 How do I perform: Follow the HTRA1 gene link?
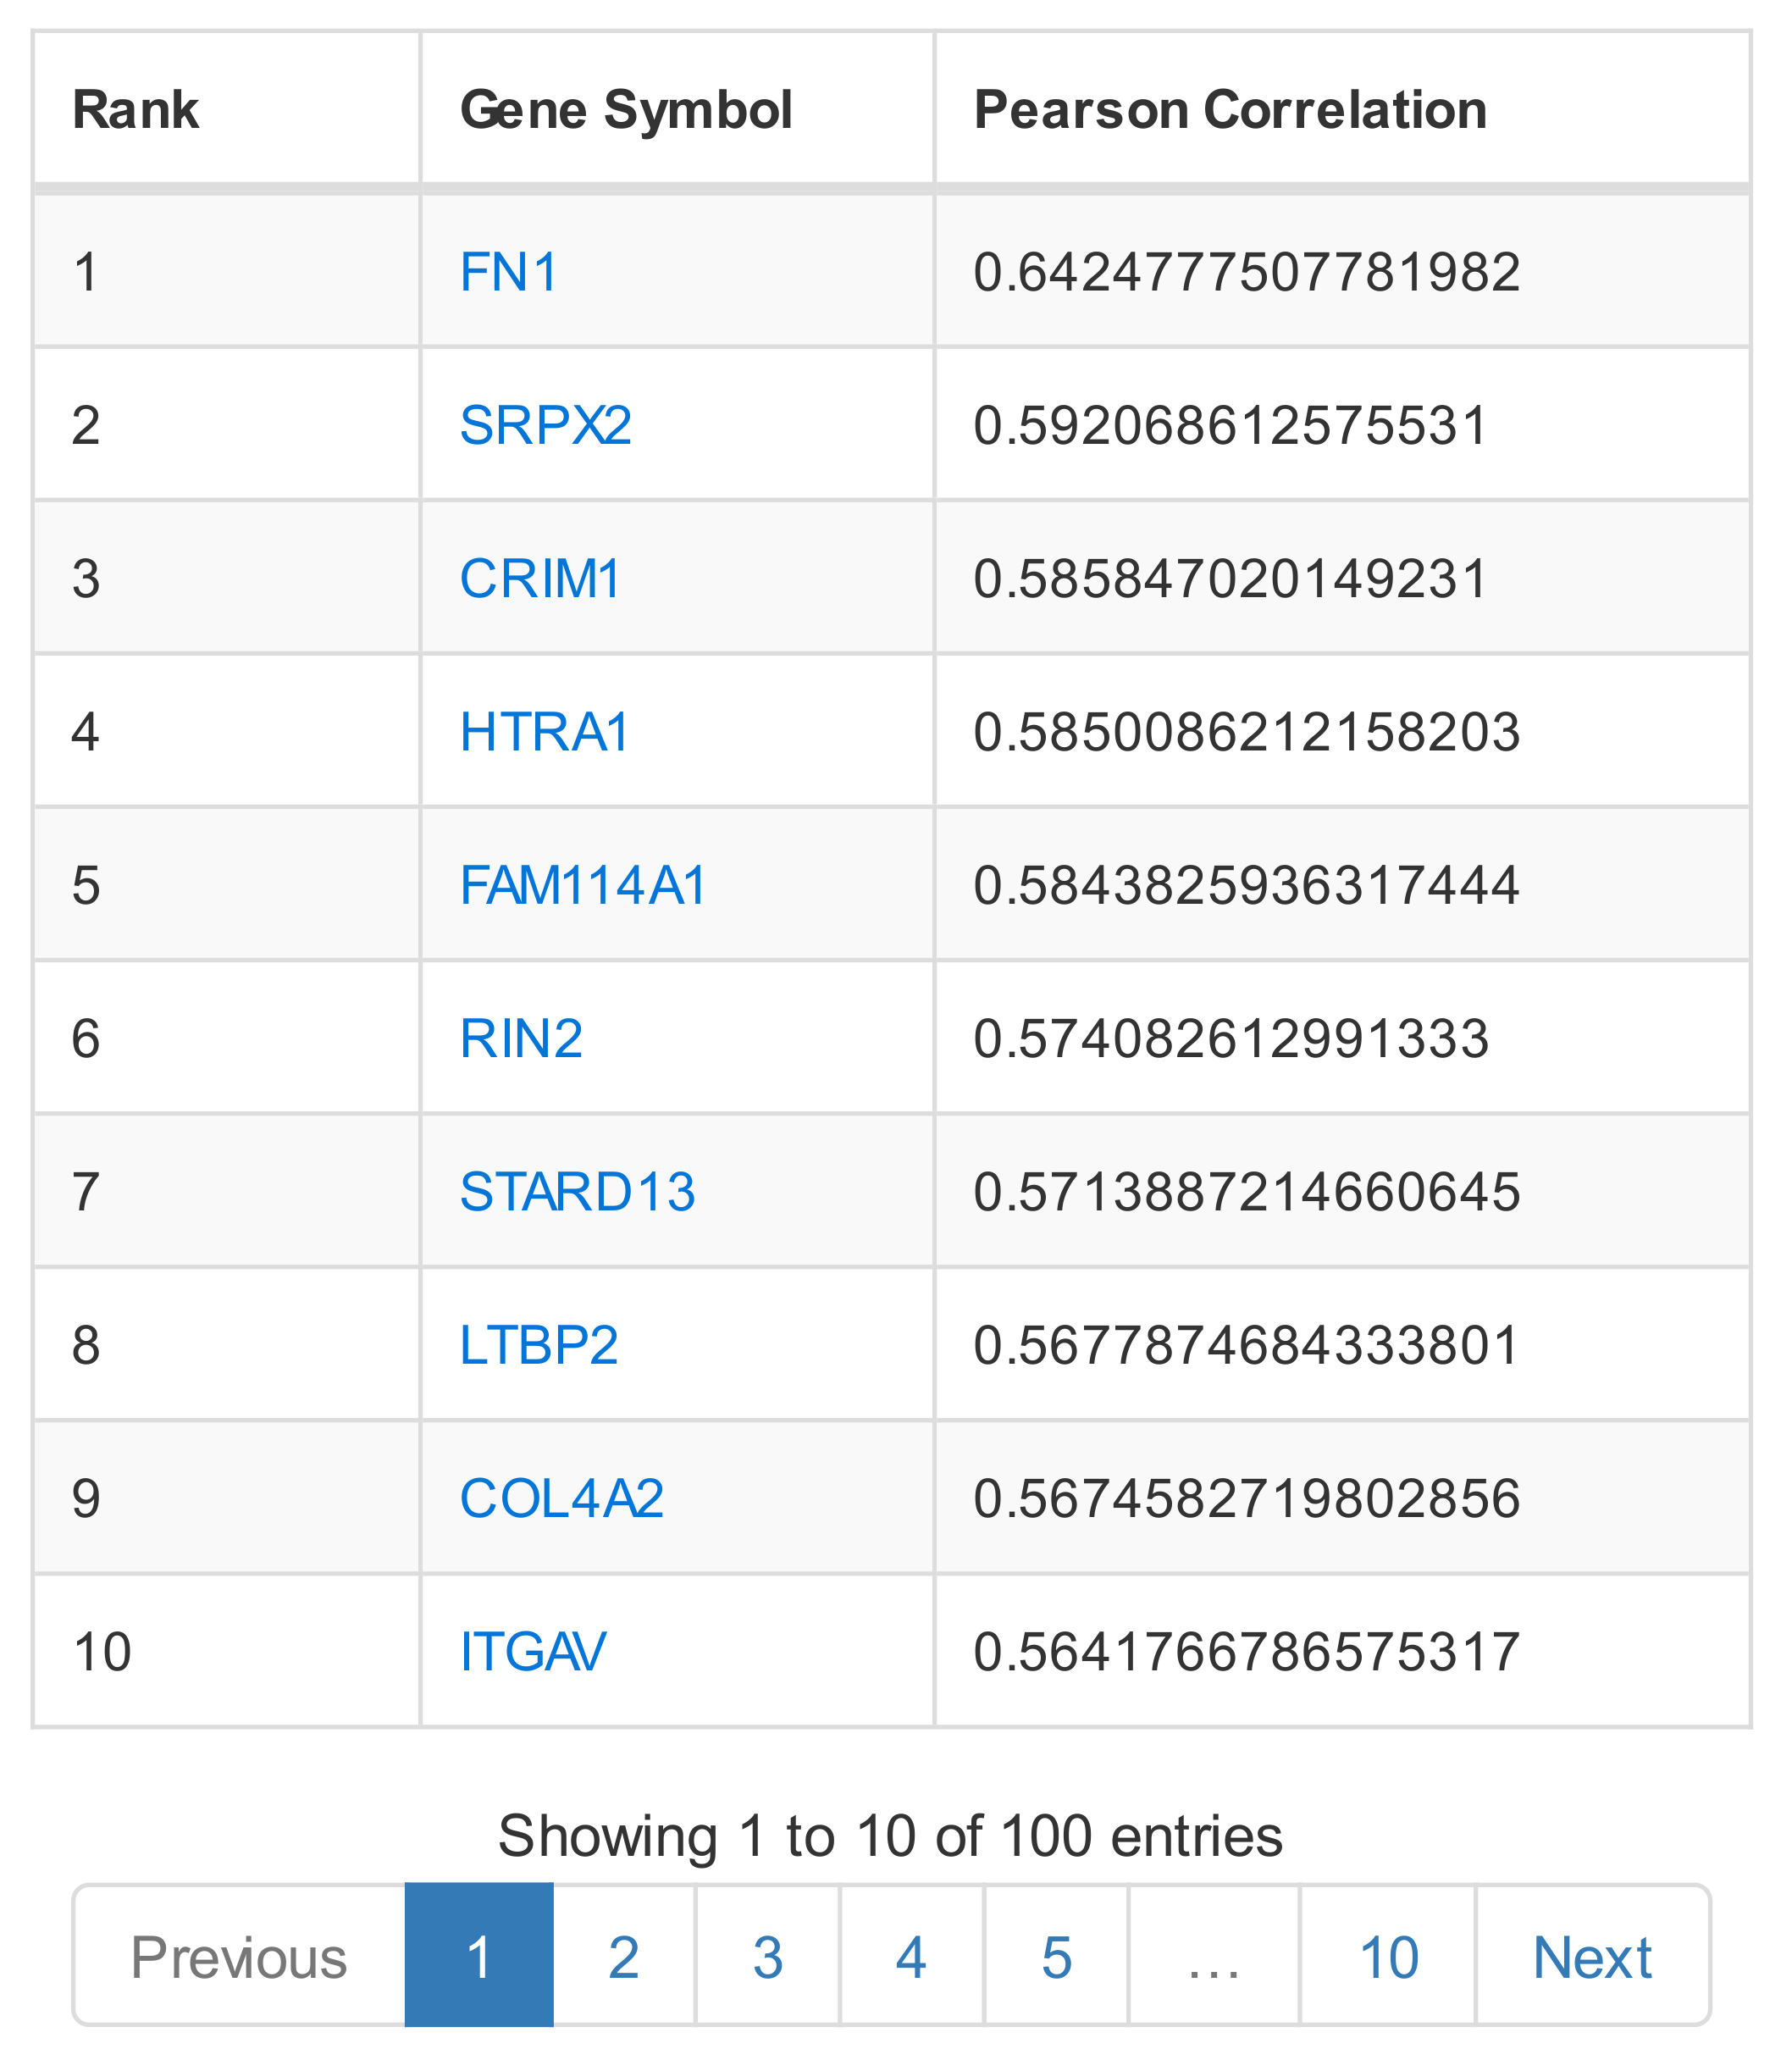coord(545,731)
